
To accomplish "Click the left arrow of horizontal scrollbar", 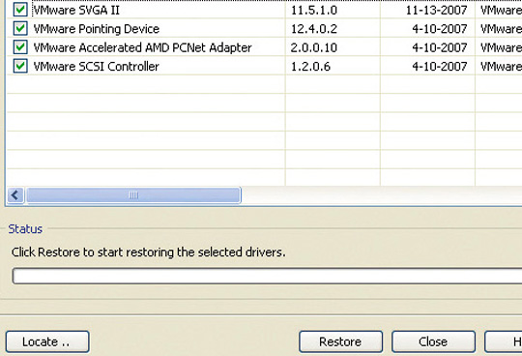I will (x=15, y=195).
